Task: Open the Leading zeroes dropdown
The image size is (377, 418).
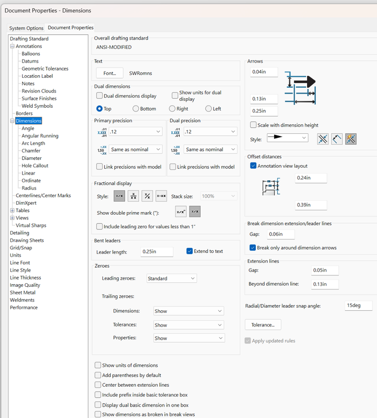Action: [x=171, y=278]
